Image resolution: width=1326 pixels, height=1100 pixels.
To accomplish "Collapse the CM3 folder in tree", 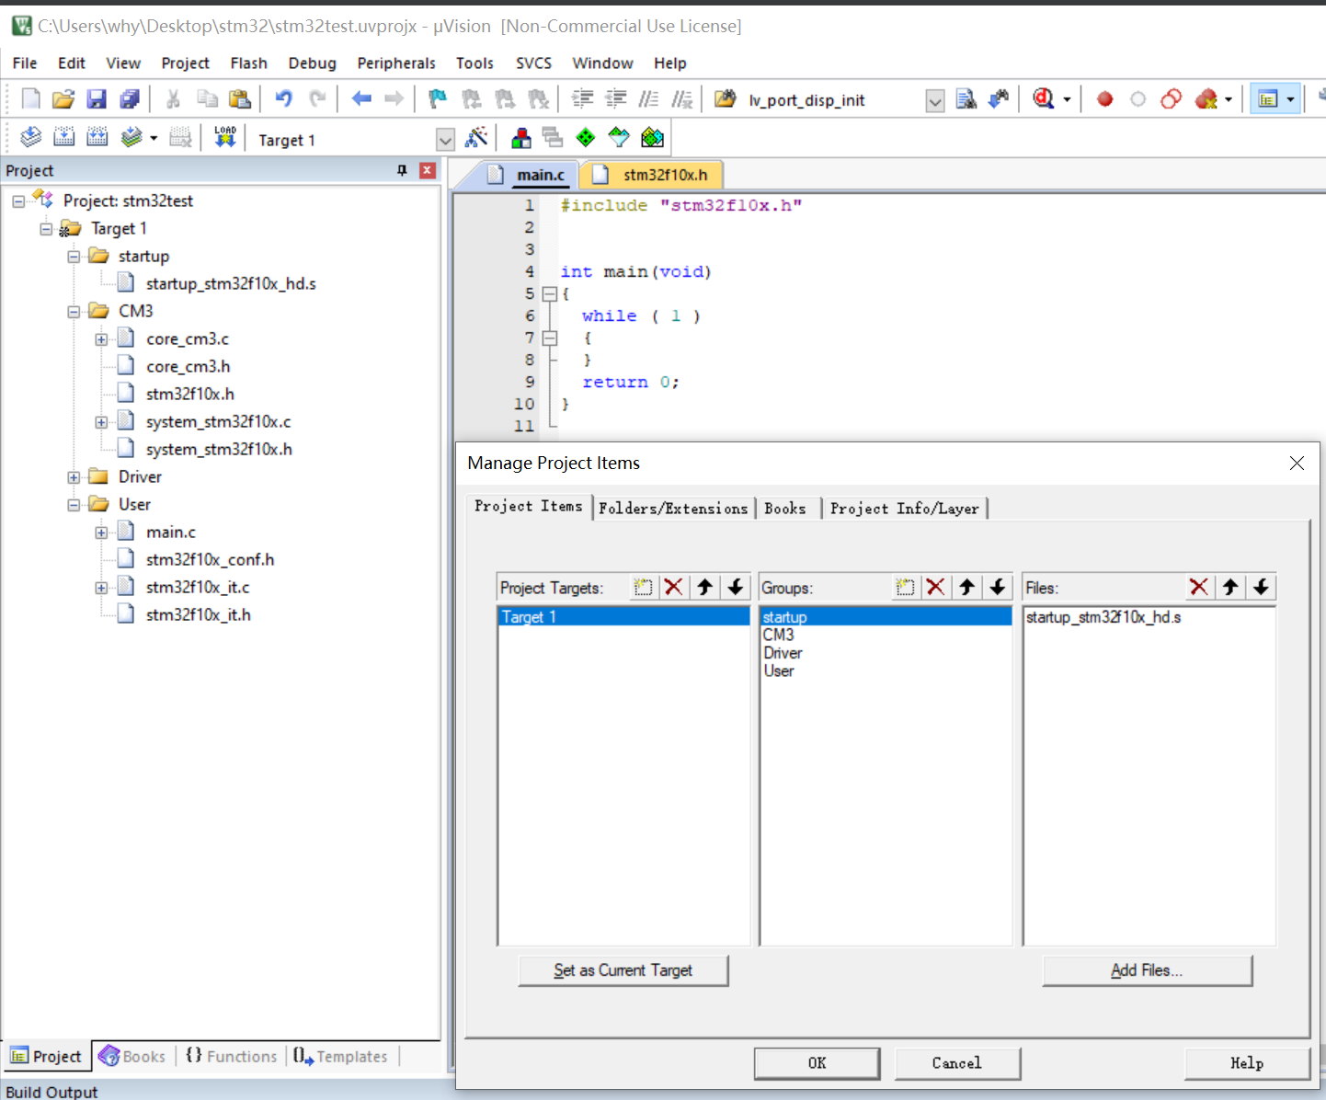I will click(74, 312).
